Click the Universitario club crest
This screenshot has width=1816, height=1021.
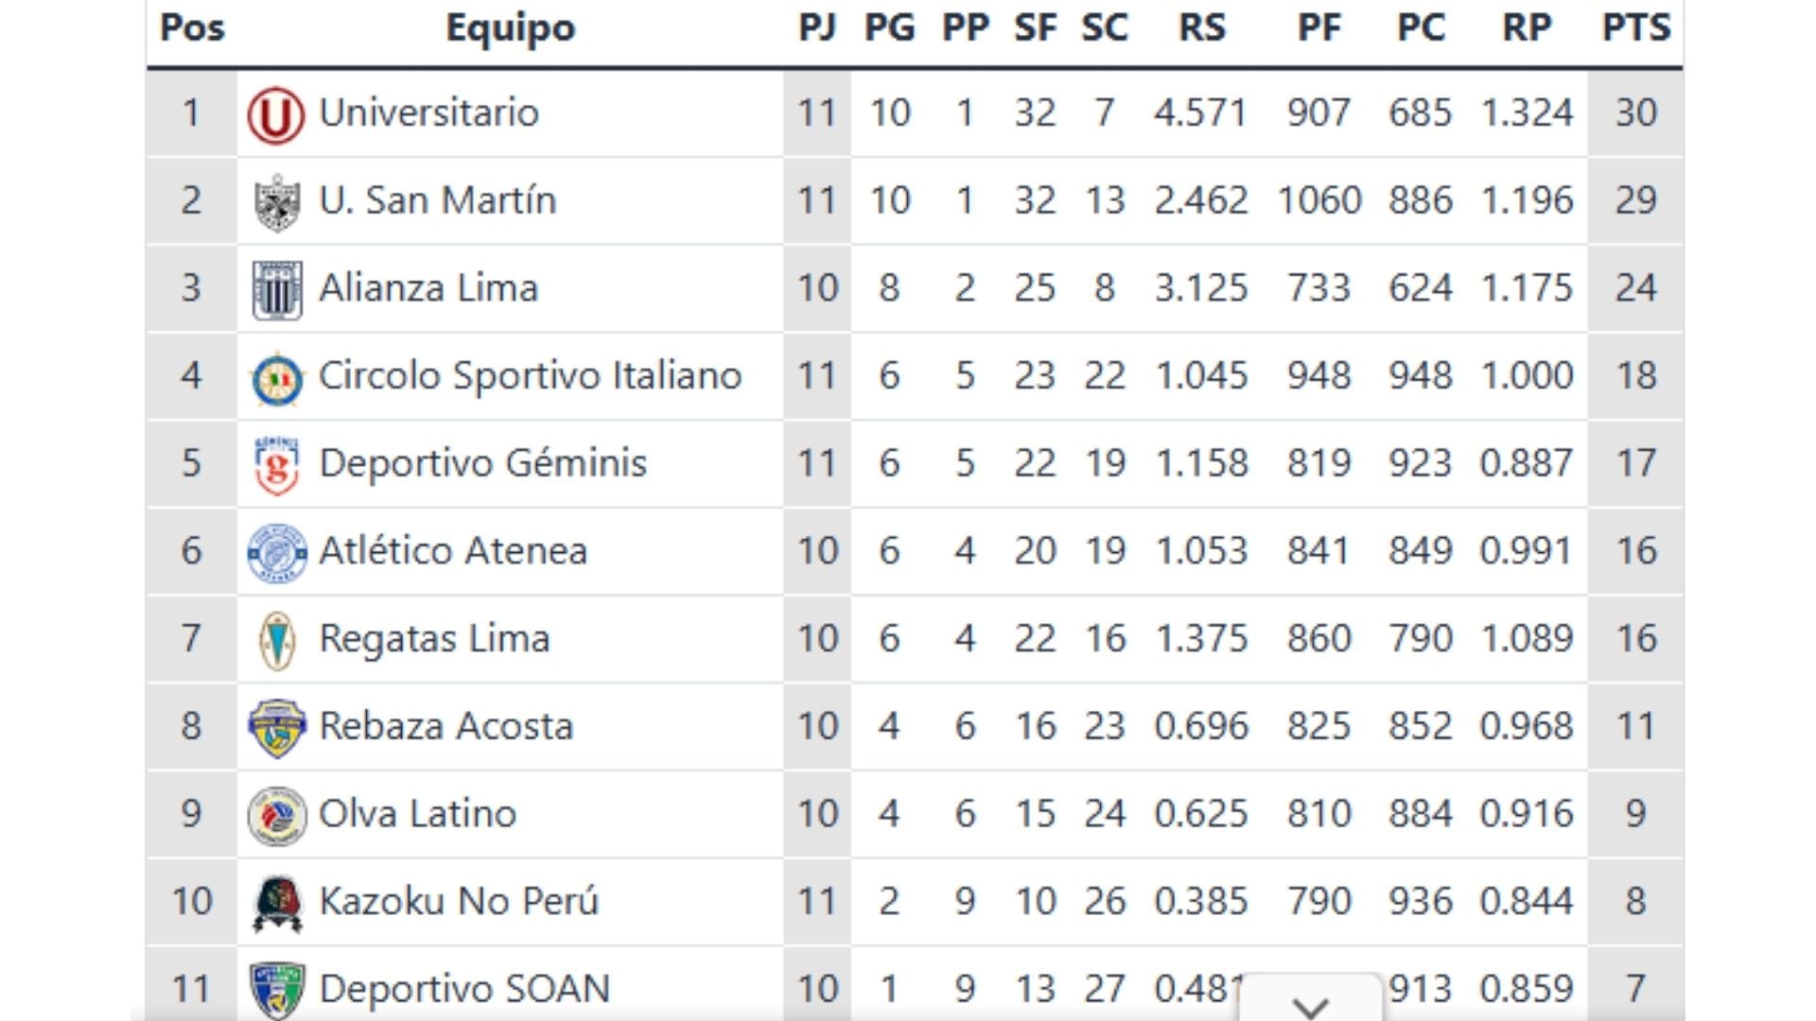(276, 112)
